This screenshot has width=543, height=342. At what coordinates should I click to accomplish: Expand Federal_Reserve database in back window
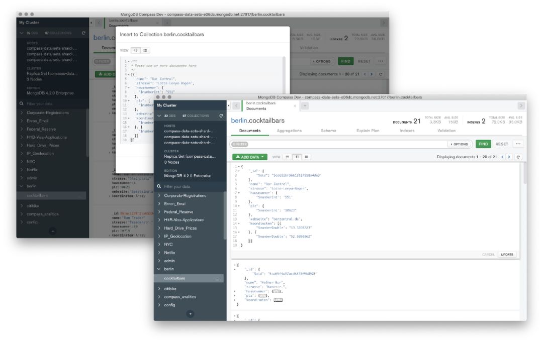pos(22,130)
